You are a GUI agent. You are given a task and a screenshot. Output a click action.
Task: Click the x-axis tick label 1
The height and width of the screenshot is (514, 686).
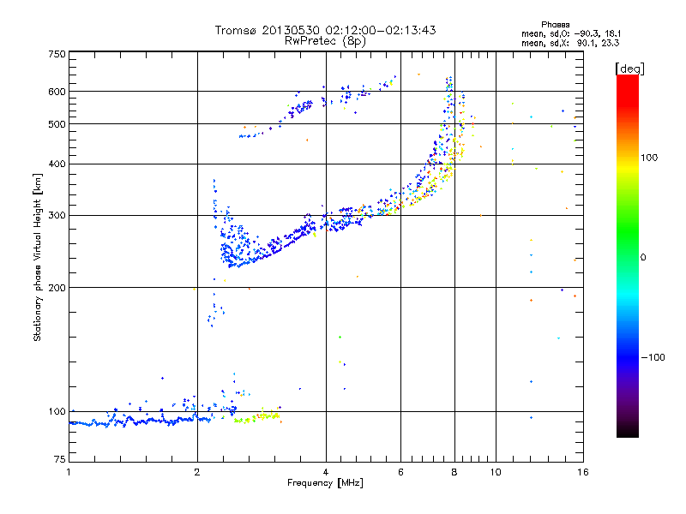69,472
